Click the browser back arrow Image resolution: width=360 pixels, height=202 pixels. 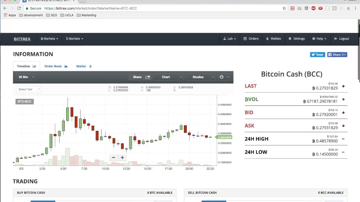[5, 8]
